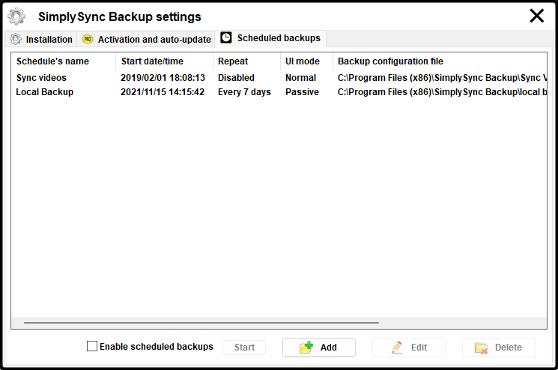Select the Local Backup schedule row
558x370 pixels.
coord(45,92)
